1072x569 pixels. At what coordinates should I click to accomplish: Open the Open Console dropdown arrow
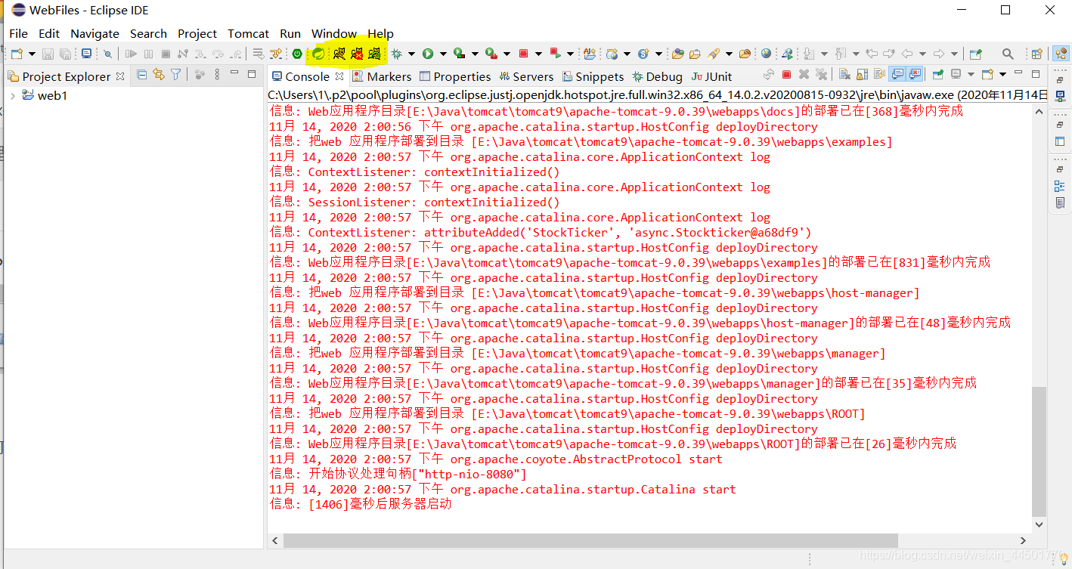(x=1003, y=74)
